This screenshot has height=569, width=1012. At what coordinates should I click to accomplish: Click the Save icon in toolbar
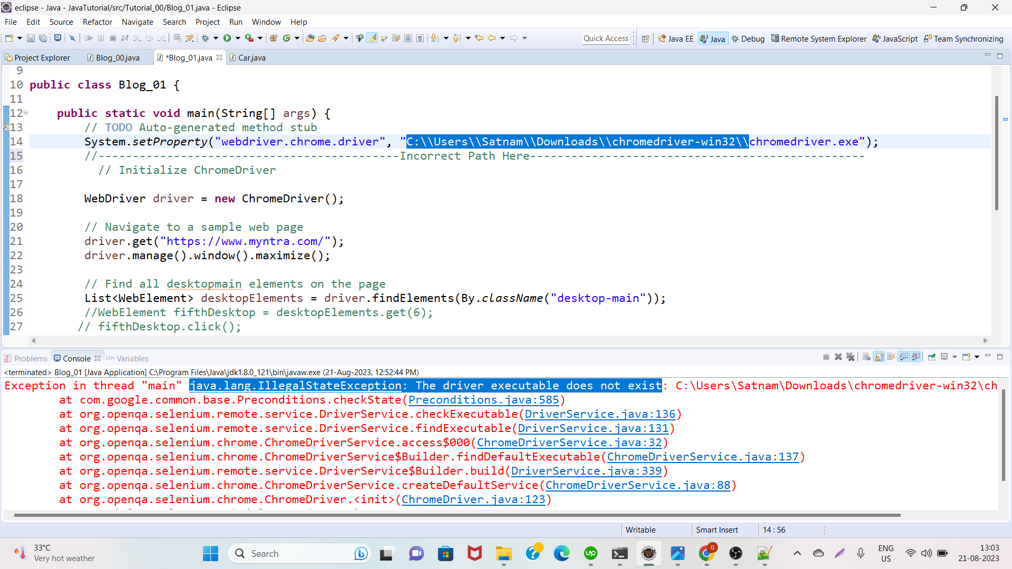click(x=31, y=38)
